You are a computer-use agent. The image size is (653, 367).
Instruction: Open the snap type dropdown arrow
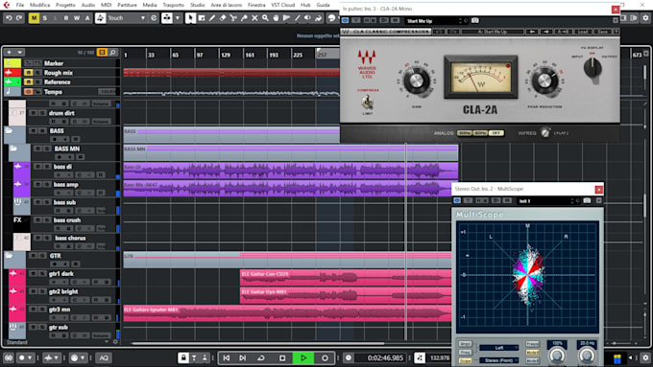(x=178, y=18)
